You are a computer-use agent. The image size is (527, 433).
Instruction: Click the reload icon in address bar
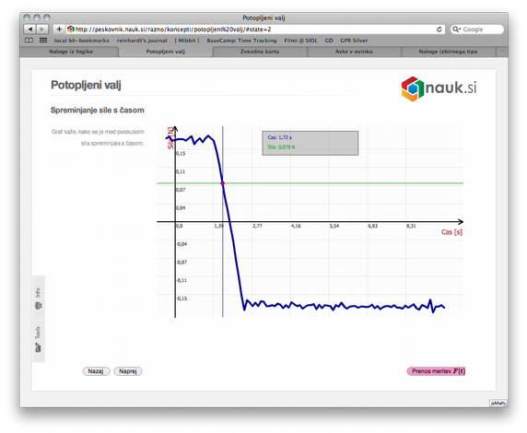[439, 29]
